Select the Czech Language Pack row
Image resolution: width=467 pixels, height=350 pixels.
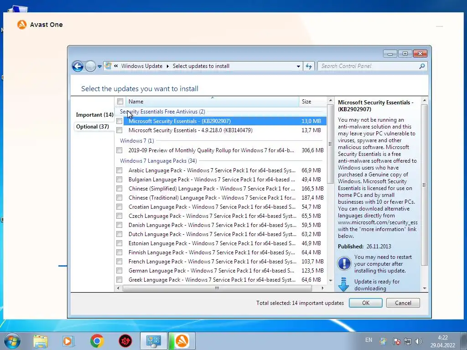220,216
